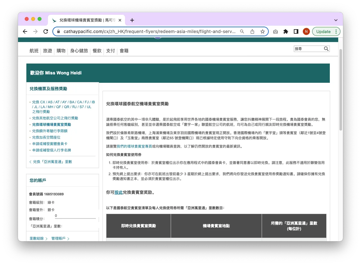
Task: Click the 搜尋 search input field
Action: click(x=308, y=49)
